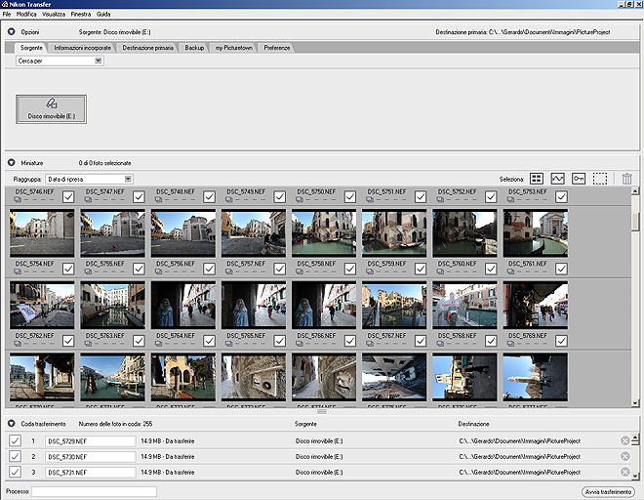
Task: Click the small icon under DSC_5750.NEF label
Action: (300, 200)
